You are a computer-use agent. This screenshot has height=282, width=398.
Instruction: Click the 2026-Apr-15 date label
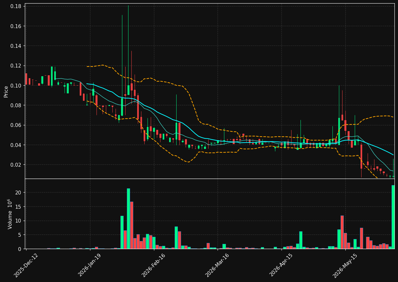pyautogui.click(x=281, y=266)
